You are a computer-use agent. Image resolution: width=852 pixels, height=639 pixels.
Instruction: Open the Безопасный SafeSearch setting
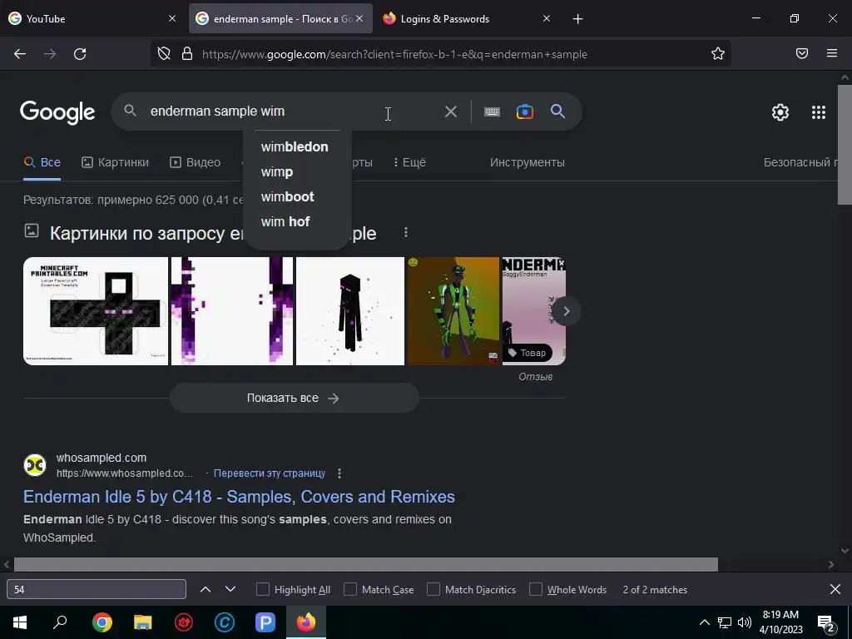click(x=800, y=162)
